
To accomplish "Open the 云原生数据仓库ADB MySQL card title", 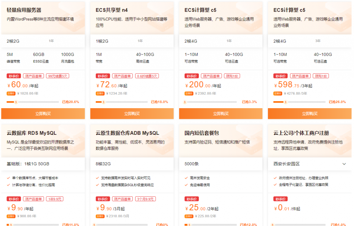I will (x=127, y=133).
